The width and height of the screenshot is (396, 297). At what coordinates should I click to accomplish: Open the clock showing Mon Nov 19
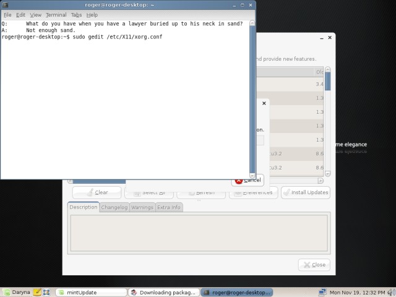[x=358, y=293]
